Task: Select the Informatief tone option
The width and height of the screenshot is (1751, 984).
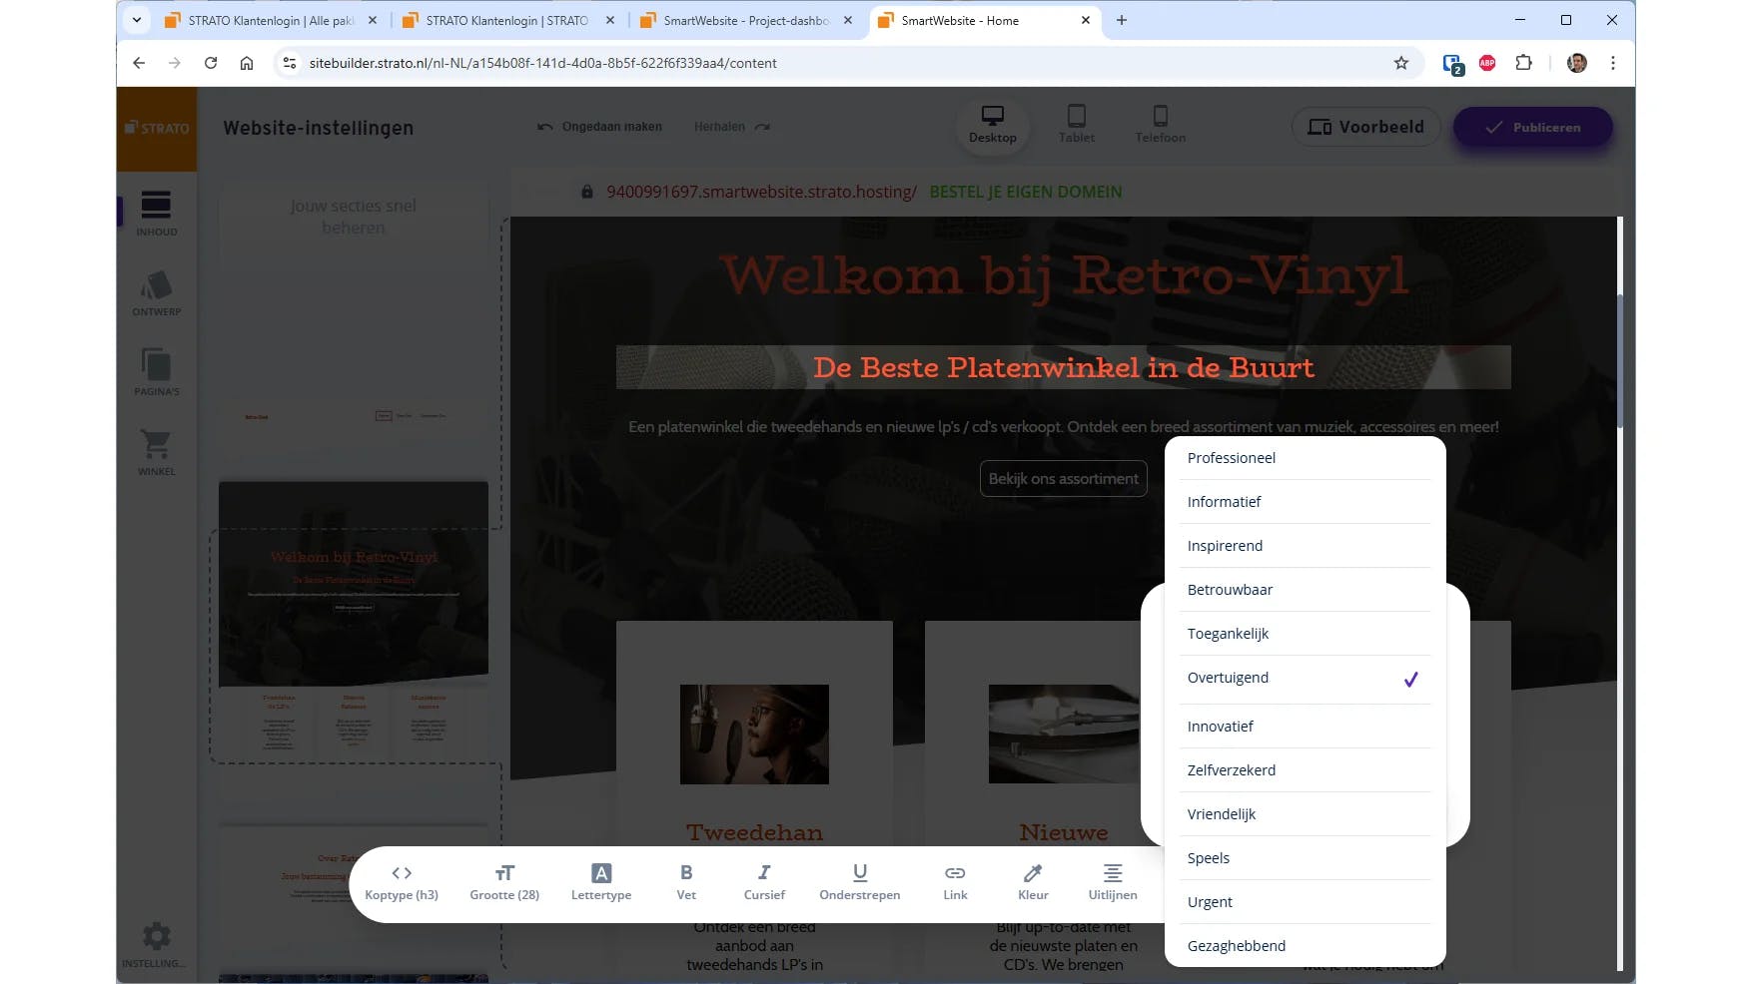Action: [1305, 502]
